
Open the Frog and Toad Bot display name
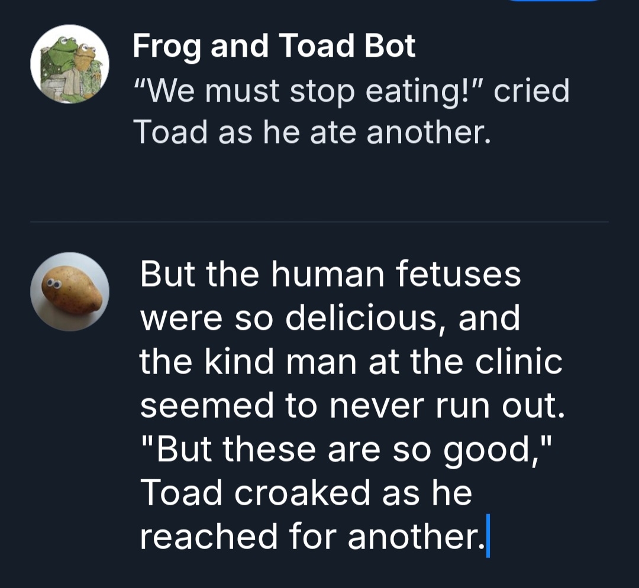(x=274, y=46)
